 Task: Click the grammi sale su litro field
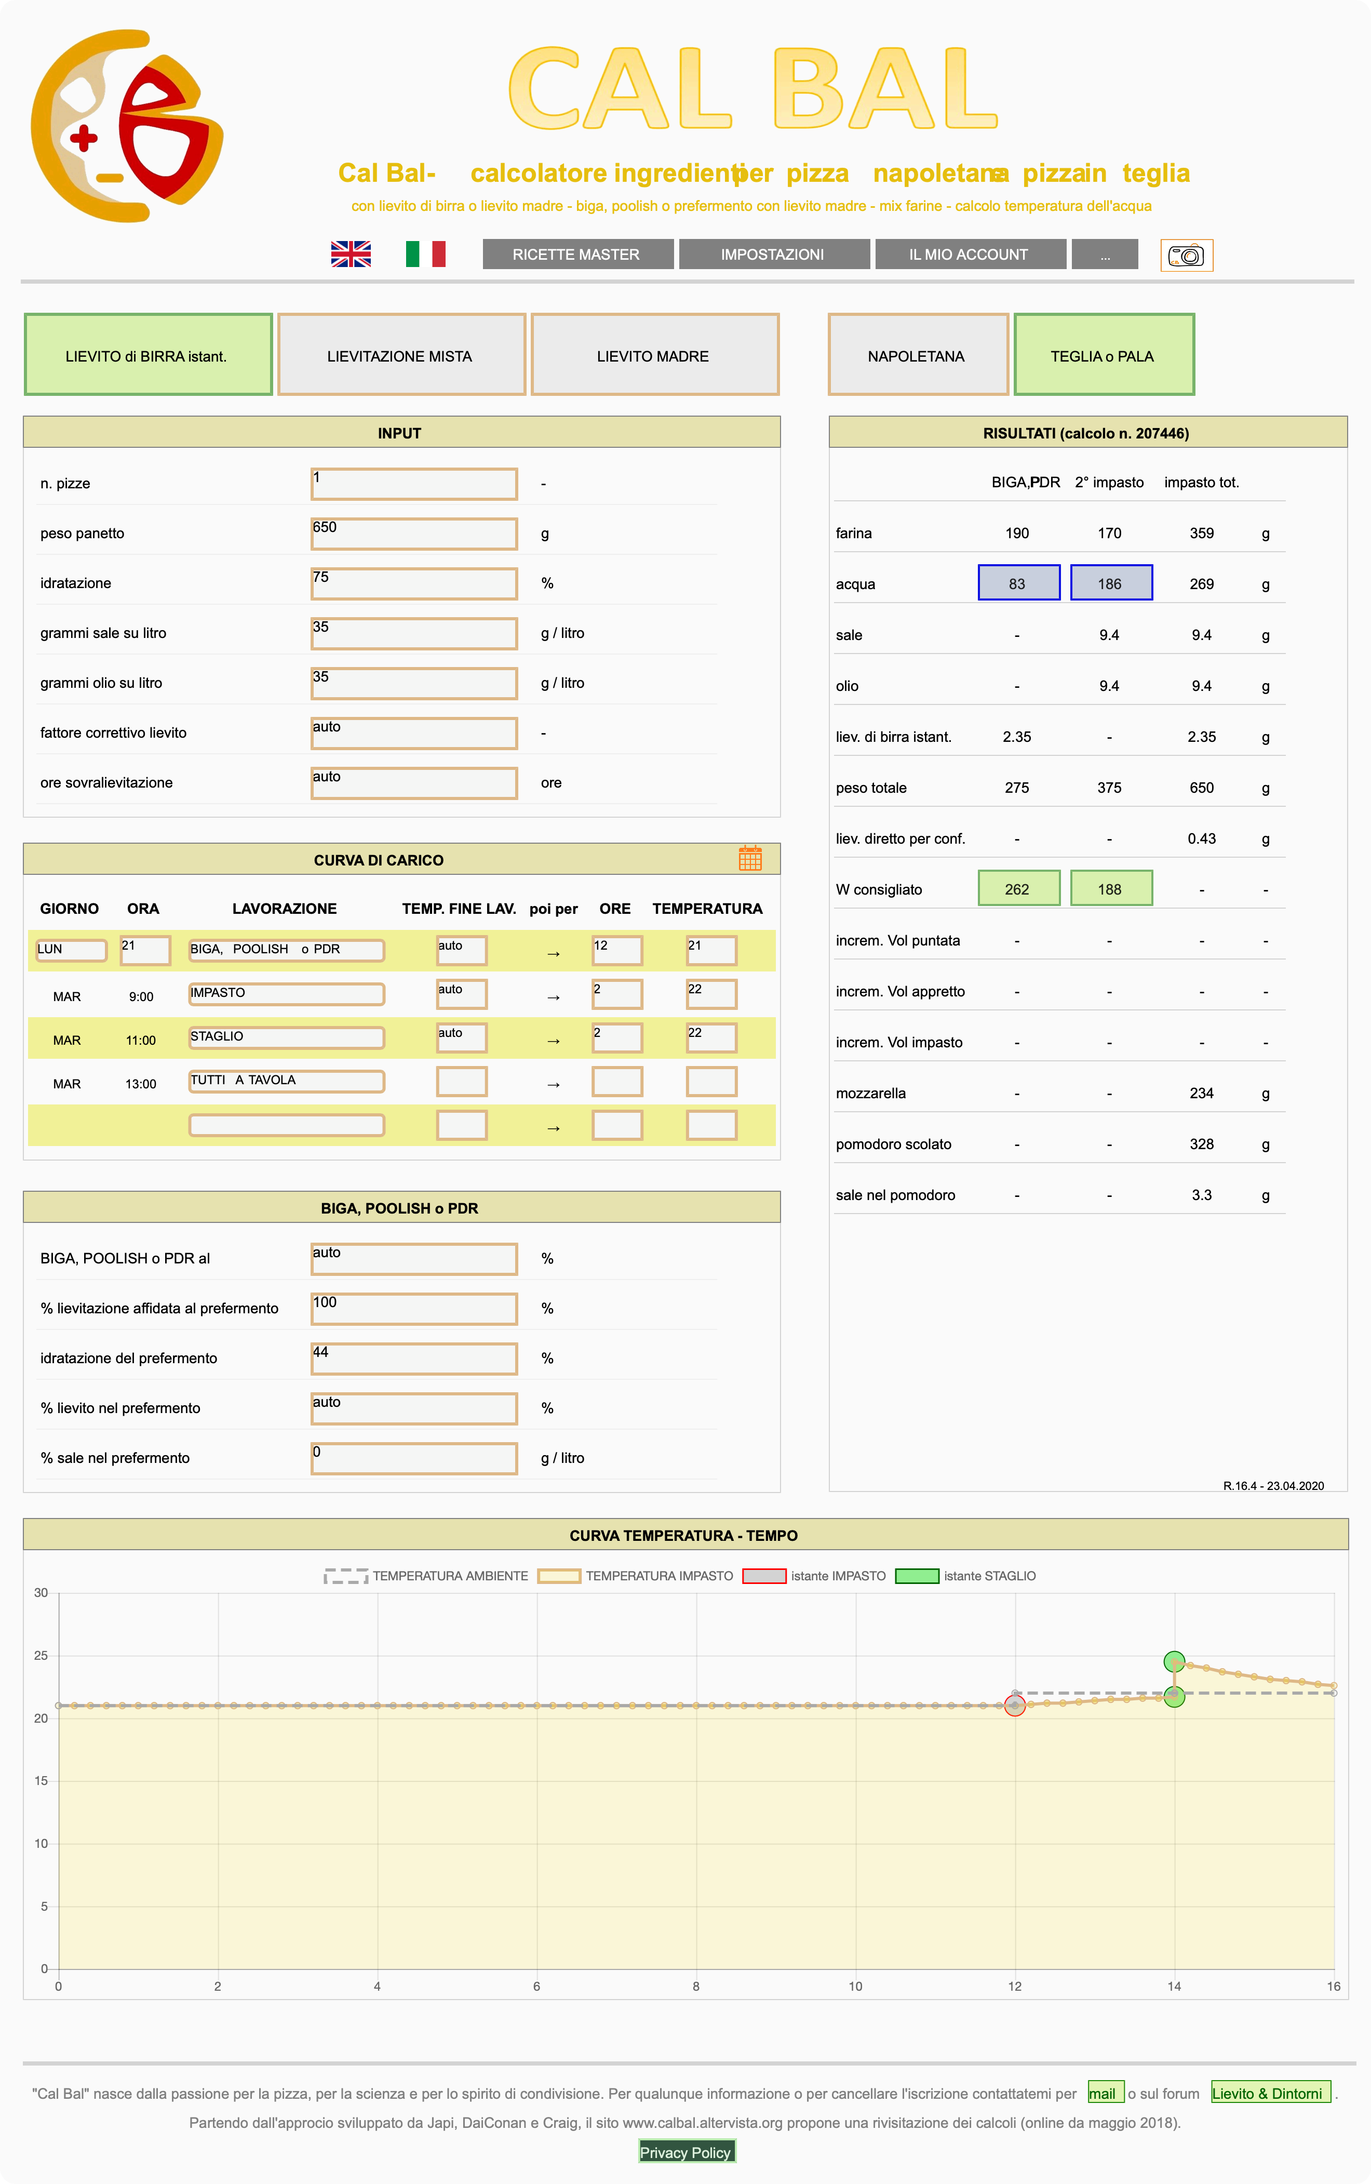[413, 633]
